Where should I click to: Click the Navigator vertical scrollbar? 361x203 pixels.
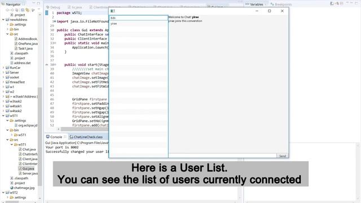[x=40, y=136]
